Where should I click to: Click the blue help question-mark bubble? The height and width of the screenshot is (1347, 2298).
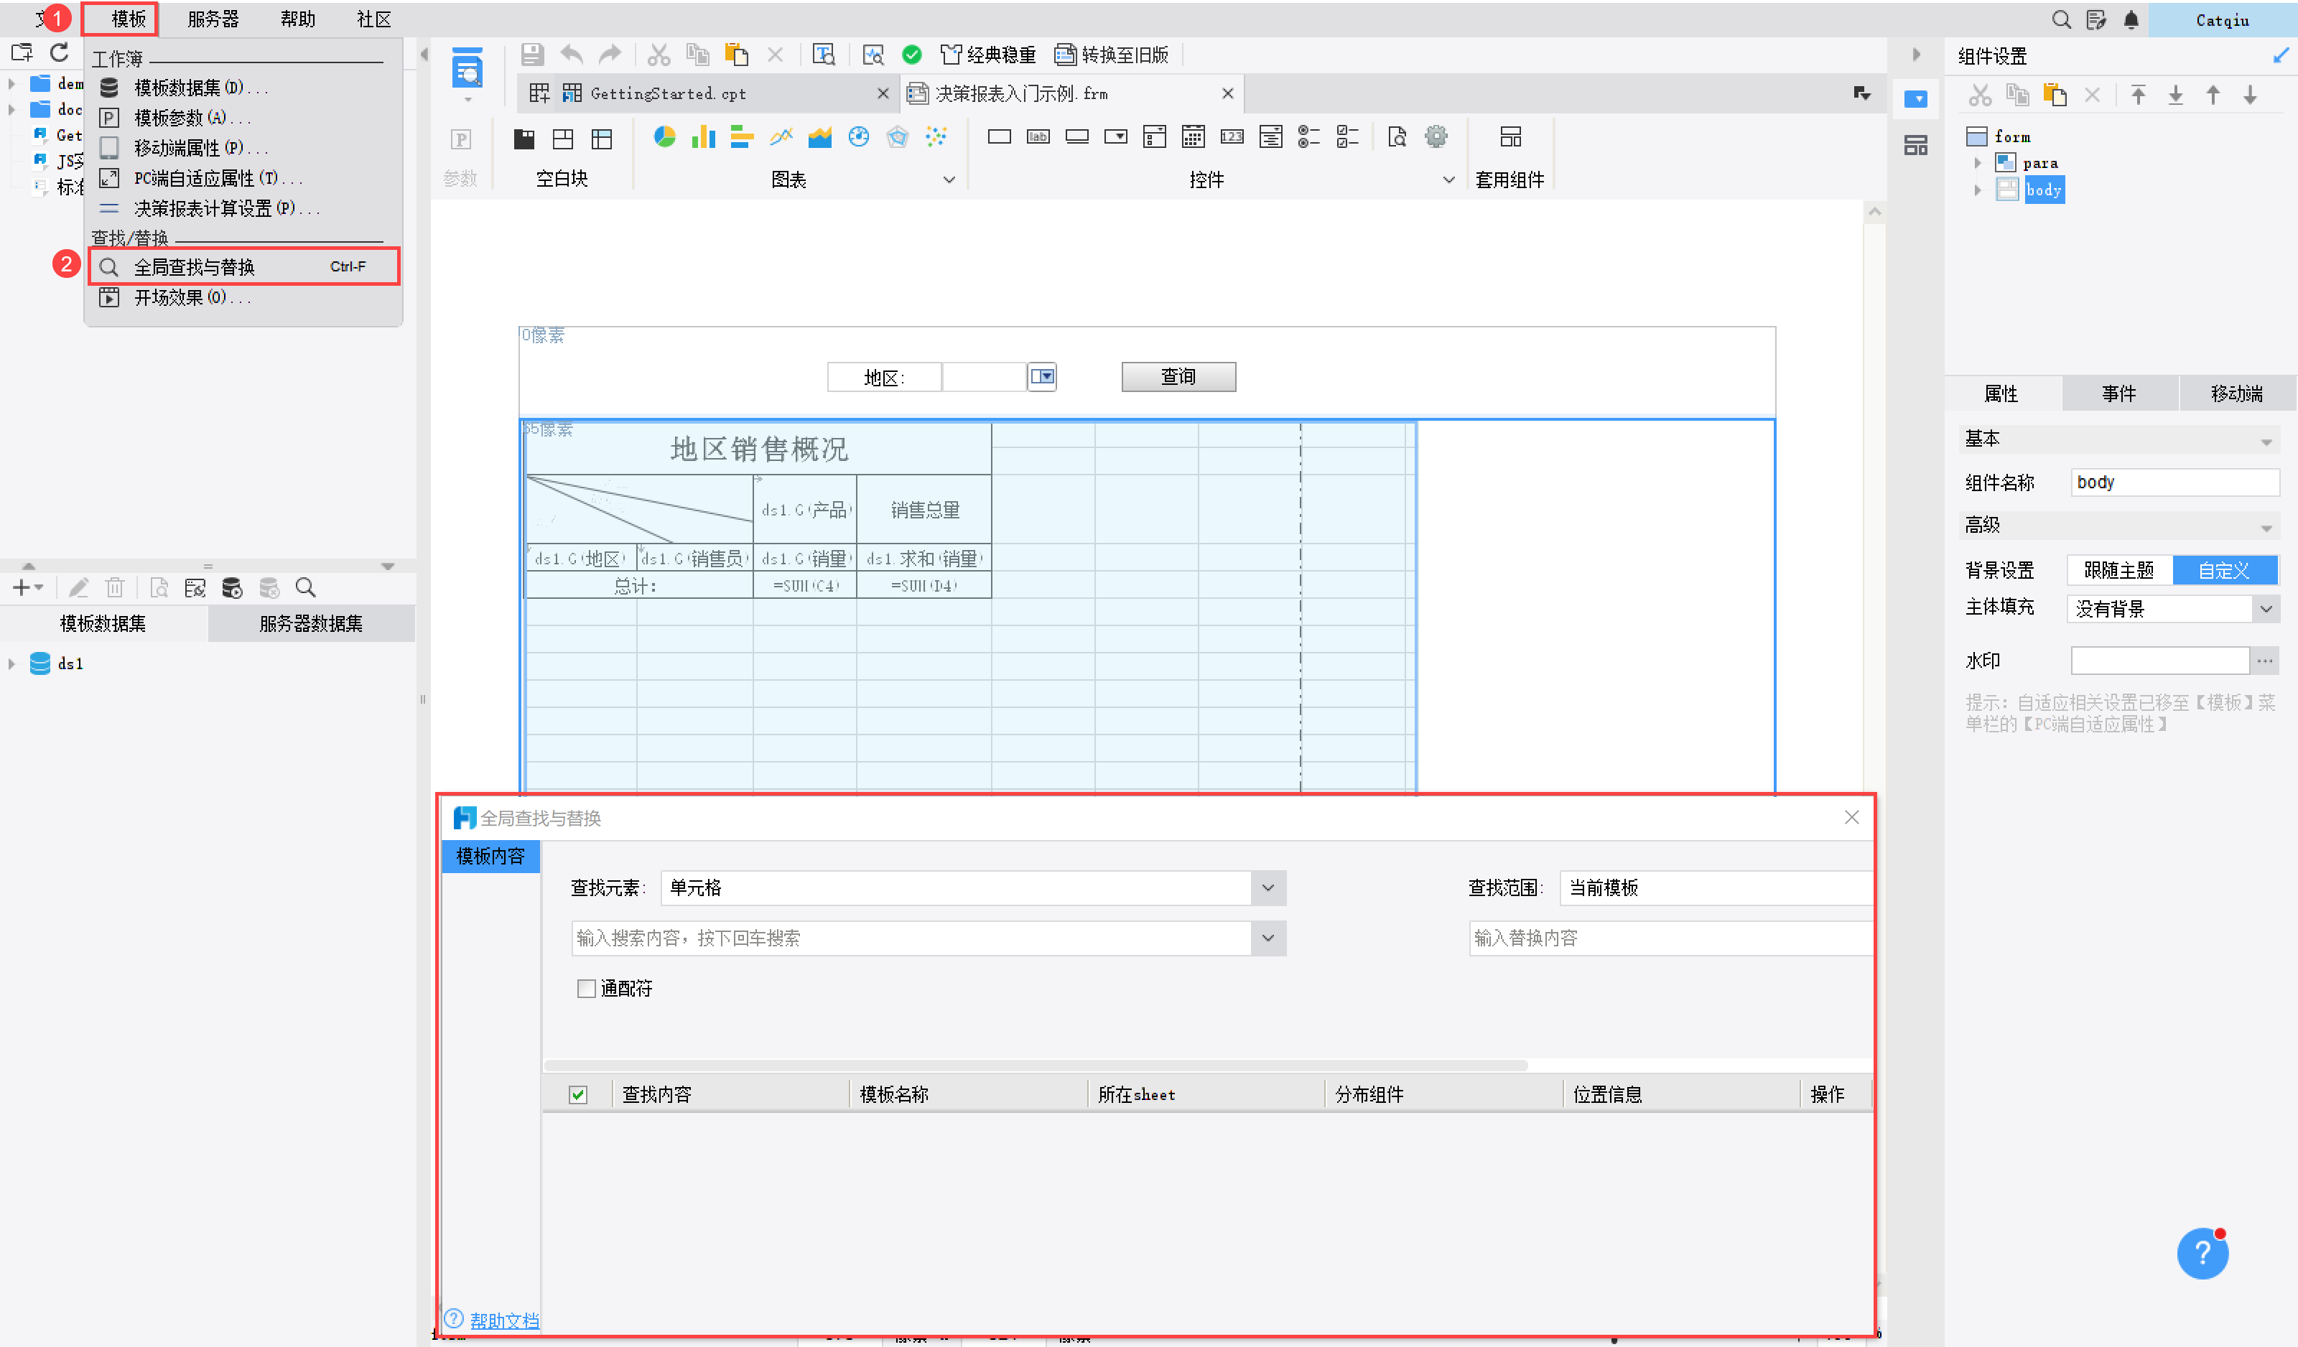click(2201, 1254)
